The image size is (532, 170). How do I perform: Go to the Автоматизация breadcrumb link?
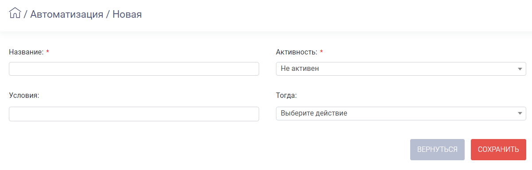click(x=66, y=14)
